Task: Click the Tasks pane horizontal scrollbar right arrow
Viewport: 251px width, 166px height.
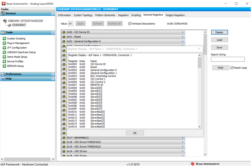Action: click(53, 159)
